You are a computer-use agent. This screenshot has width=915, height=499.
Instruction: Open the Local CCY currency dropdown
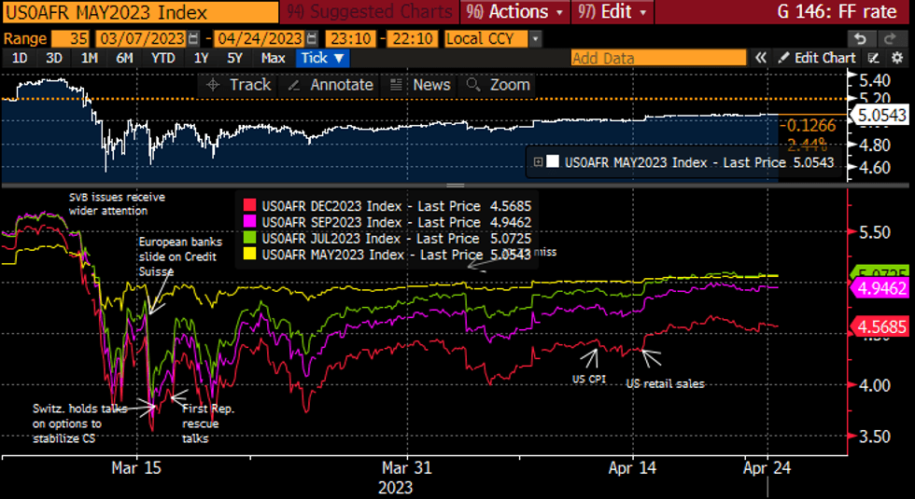(x=493, y=38)
